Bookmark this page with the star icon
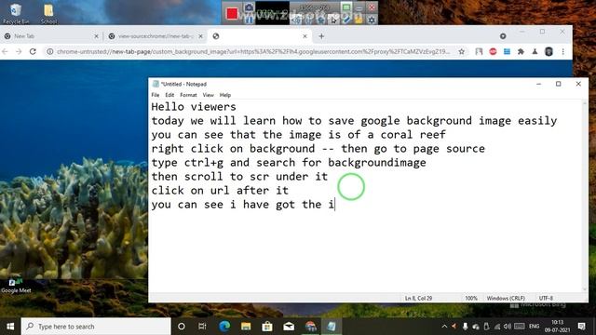 [x=462, y=51]
